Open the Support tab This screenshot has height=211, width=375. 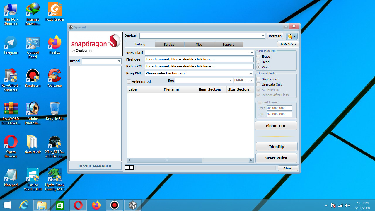[x=228, y=45]
